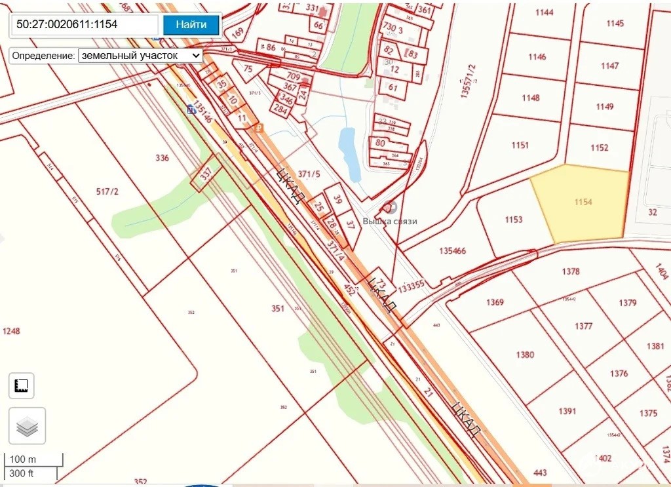Viewport: 671px width, 487px height.
Task: Click parcel 1380 on the map
Action: (x=524, y=355)
